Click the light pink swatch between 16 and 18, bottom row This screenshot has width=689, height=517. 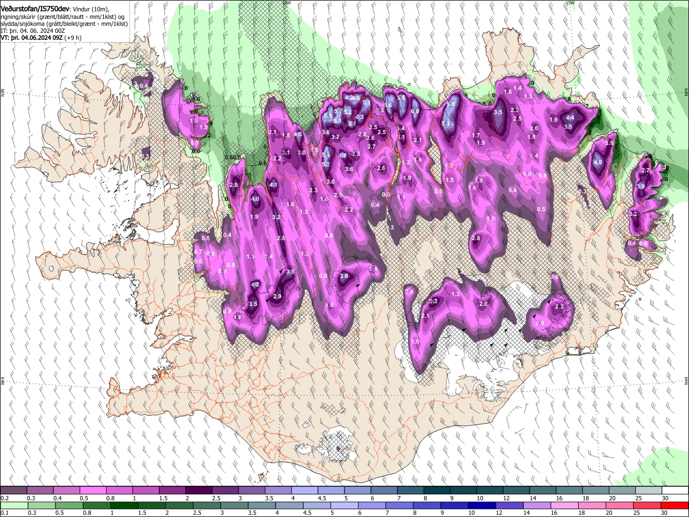click(564, 505)
